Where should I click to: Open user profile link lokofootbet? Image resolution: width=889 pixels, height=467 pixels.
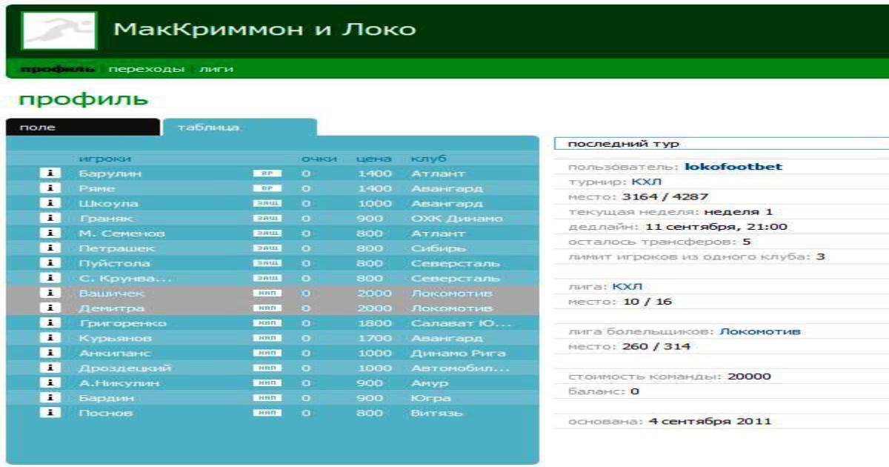(x=733, y=167)
